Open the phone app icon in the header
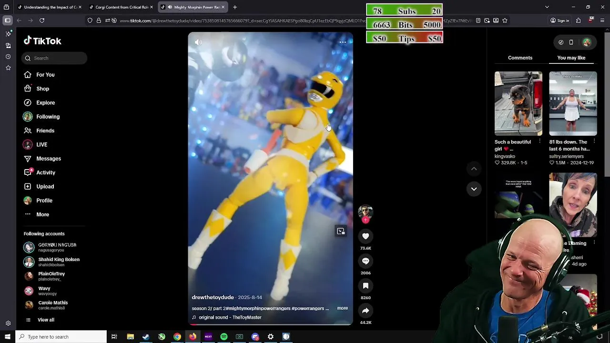The width and height of the screenshot is (610, 343). tap(571, 42)
